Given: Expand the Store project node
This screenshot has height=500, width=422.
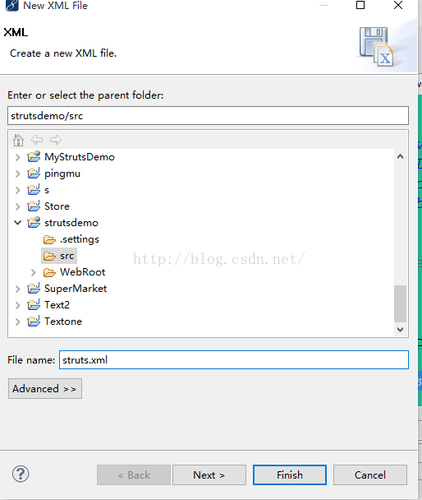Looking at the screenshot, I should click(18, 206).
